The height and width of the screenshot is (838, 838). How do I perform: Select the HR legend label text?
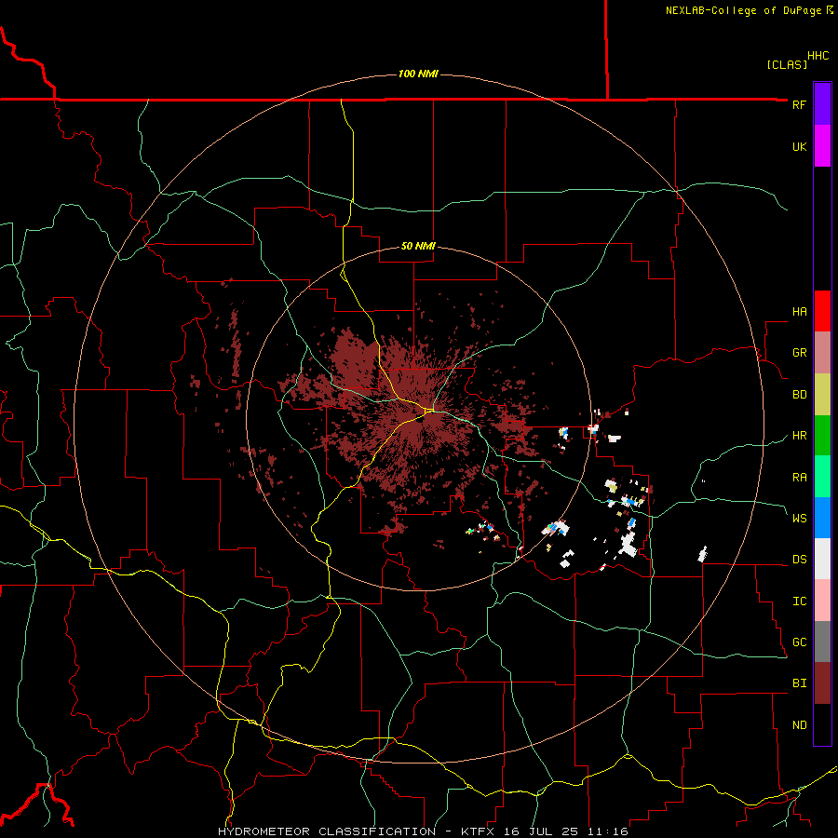click(x=799, y=436)
